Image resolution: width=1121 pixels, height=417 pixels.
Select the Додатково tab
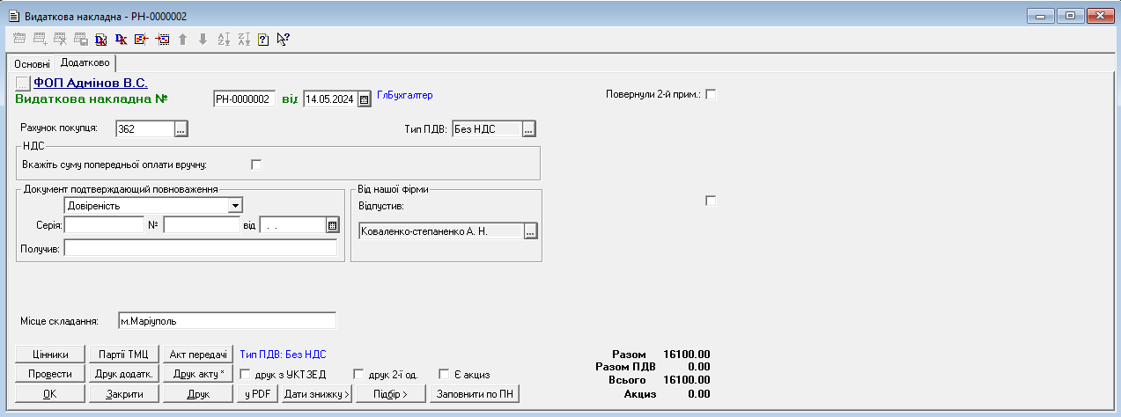(85, 63)
